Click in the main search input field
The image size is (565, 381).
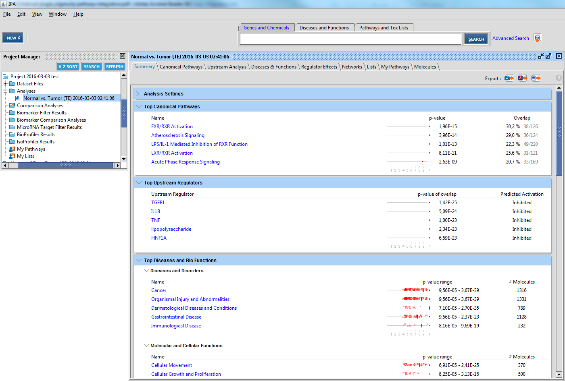[350, 39]
